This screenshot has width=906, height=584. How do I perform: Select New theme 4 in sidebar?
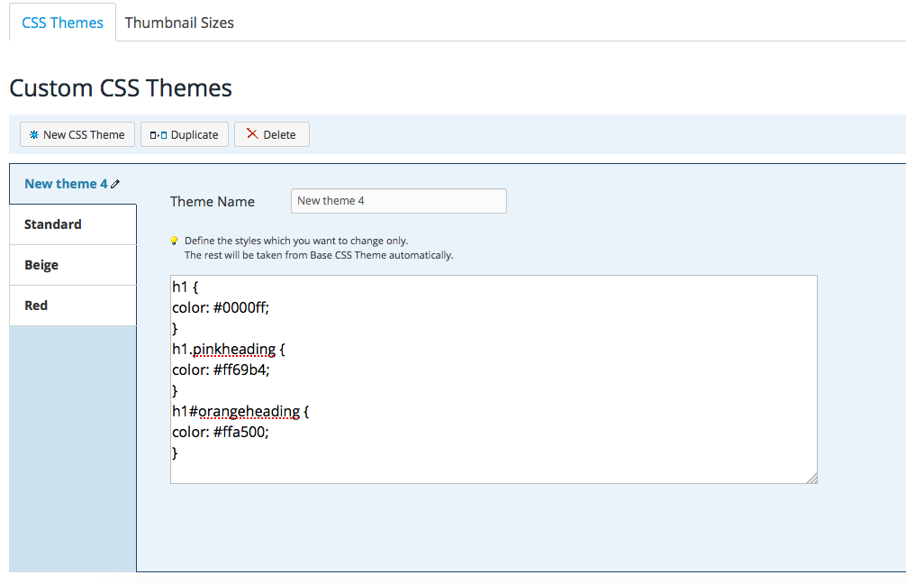click(73, 184)
